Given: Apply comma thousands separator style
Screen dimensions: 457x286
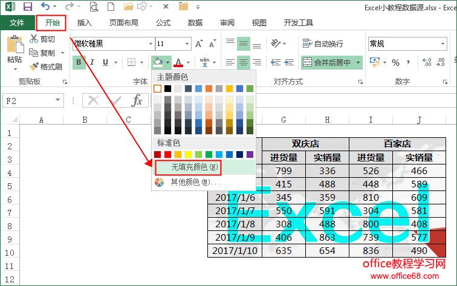Looking at the screenshot, I should (408, 62).
